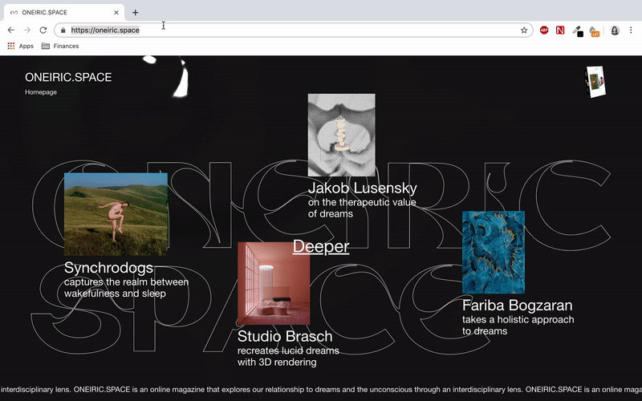Open Chrome three-dot menu
This screenshot has height=401, width=642.
(631, 30)
